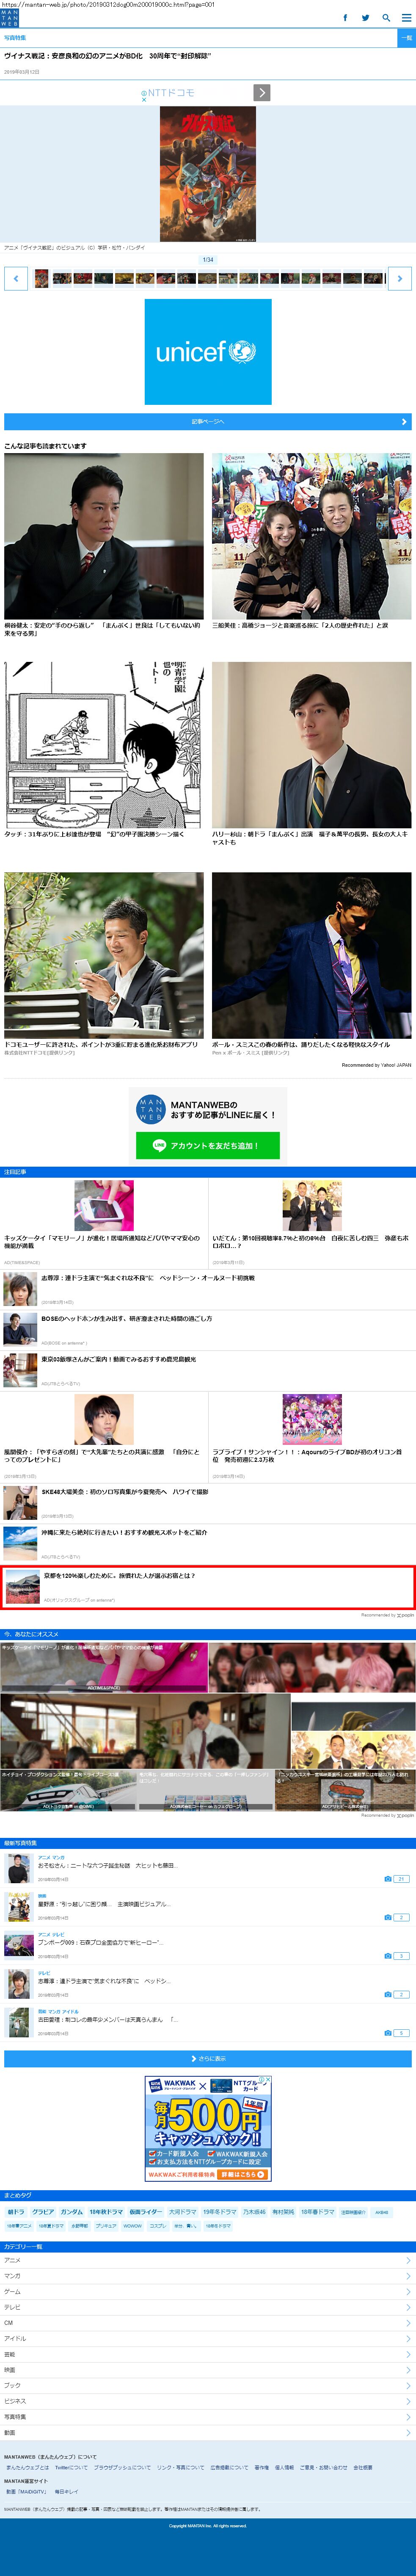Expand the 芸能 category
The image size is (416, 2576).
208,2355
